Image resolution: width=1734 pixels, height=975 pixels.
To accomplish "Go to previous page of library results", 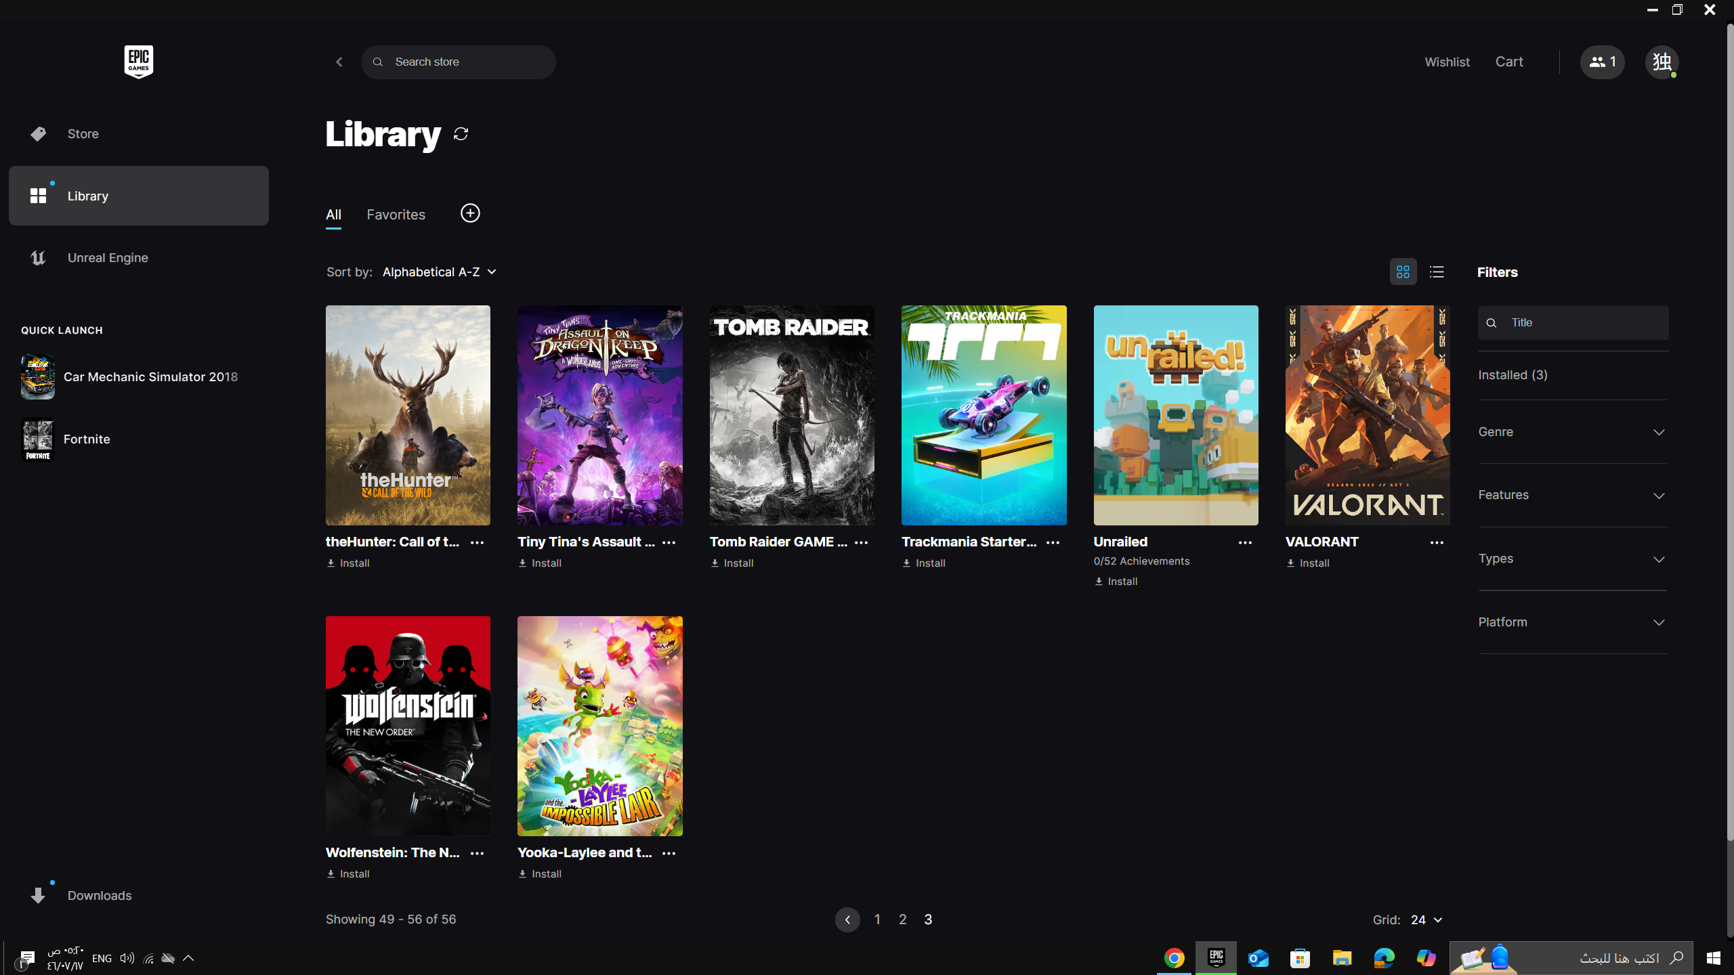I will (x=847, y=919).
